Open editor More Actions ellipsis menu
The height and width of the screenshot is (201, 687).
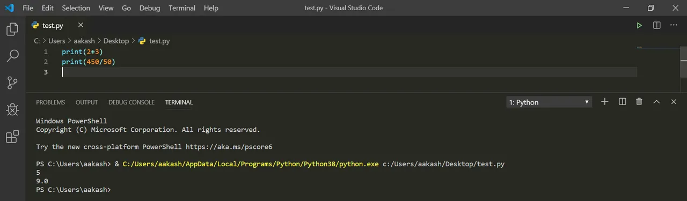coord(674,25)
